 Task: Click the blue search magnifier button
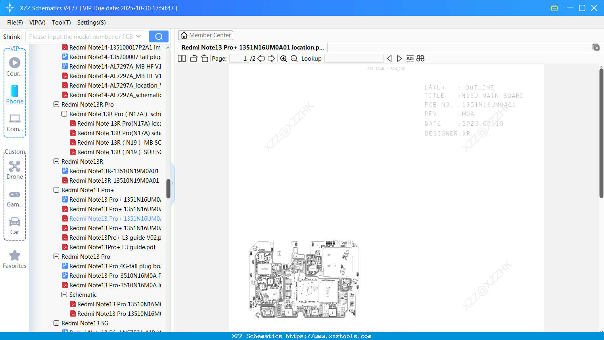(x=159, y=36)
